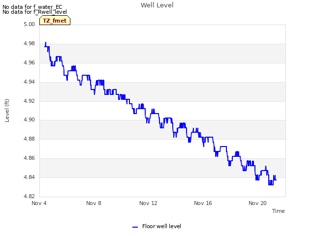Click the blue legend line swatch
The height and width of the screenshot is (236, 315).
[x=135, y=227]
